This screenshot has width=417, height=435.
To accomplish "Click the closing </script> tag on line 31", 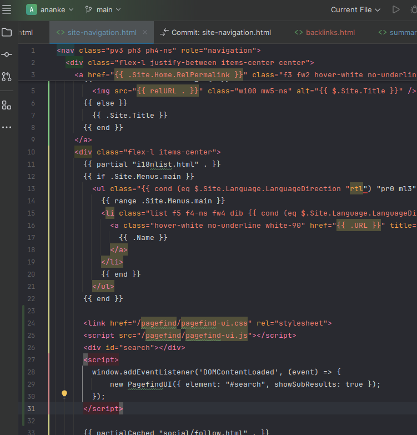I will coord(103,409).
